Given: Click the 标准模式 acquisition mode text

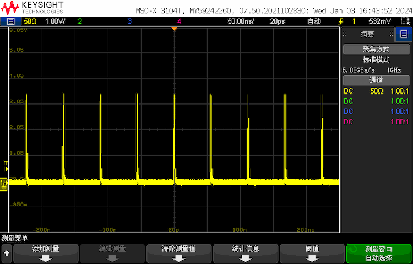Looking at the screenshot, I should coord(376,60).
